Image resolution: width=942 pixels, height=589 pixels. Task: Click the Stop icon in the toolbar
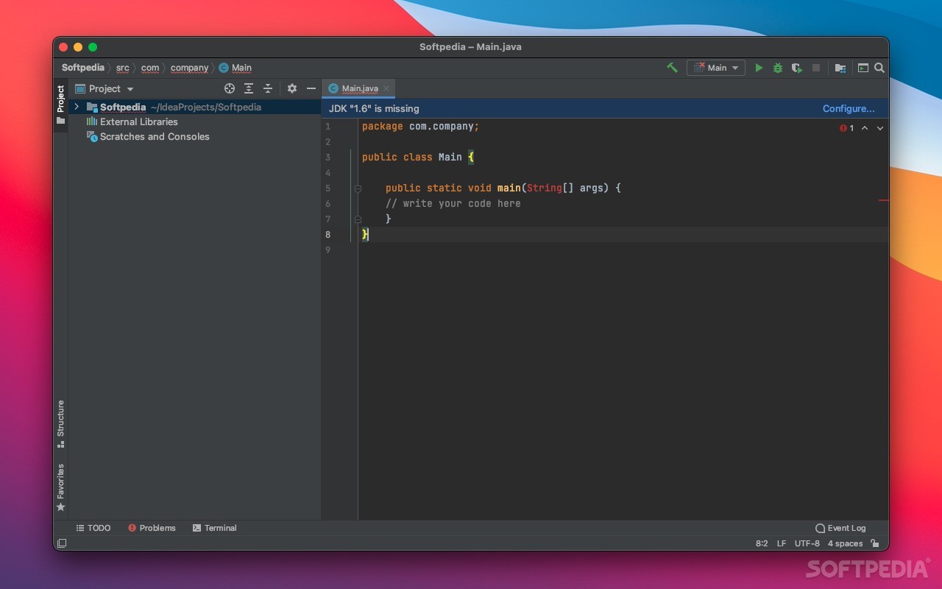tap(816, 68)
